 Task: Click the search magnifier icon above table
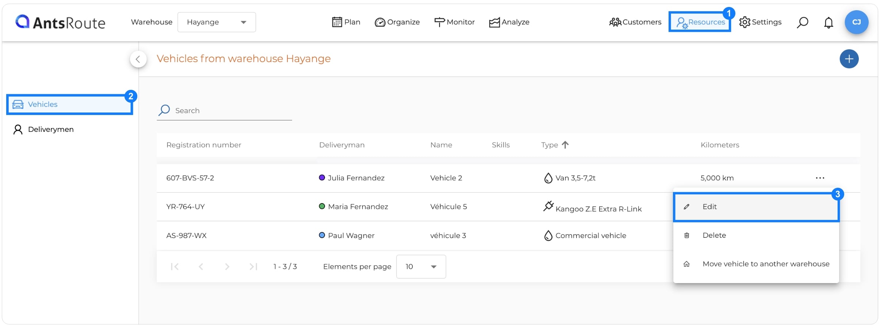[x=164, y=110]
